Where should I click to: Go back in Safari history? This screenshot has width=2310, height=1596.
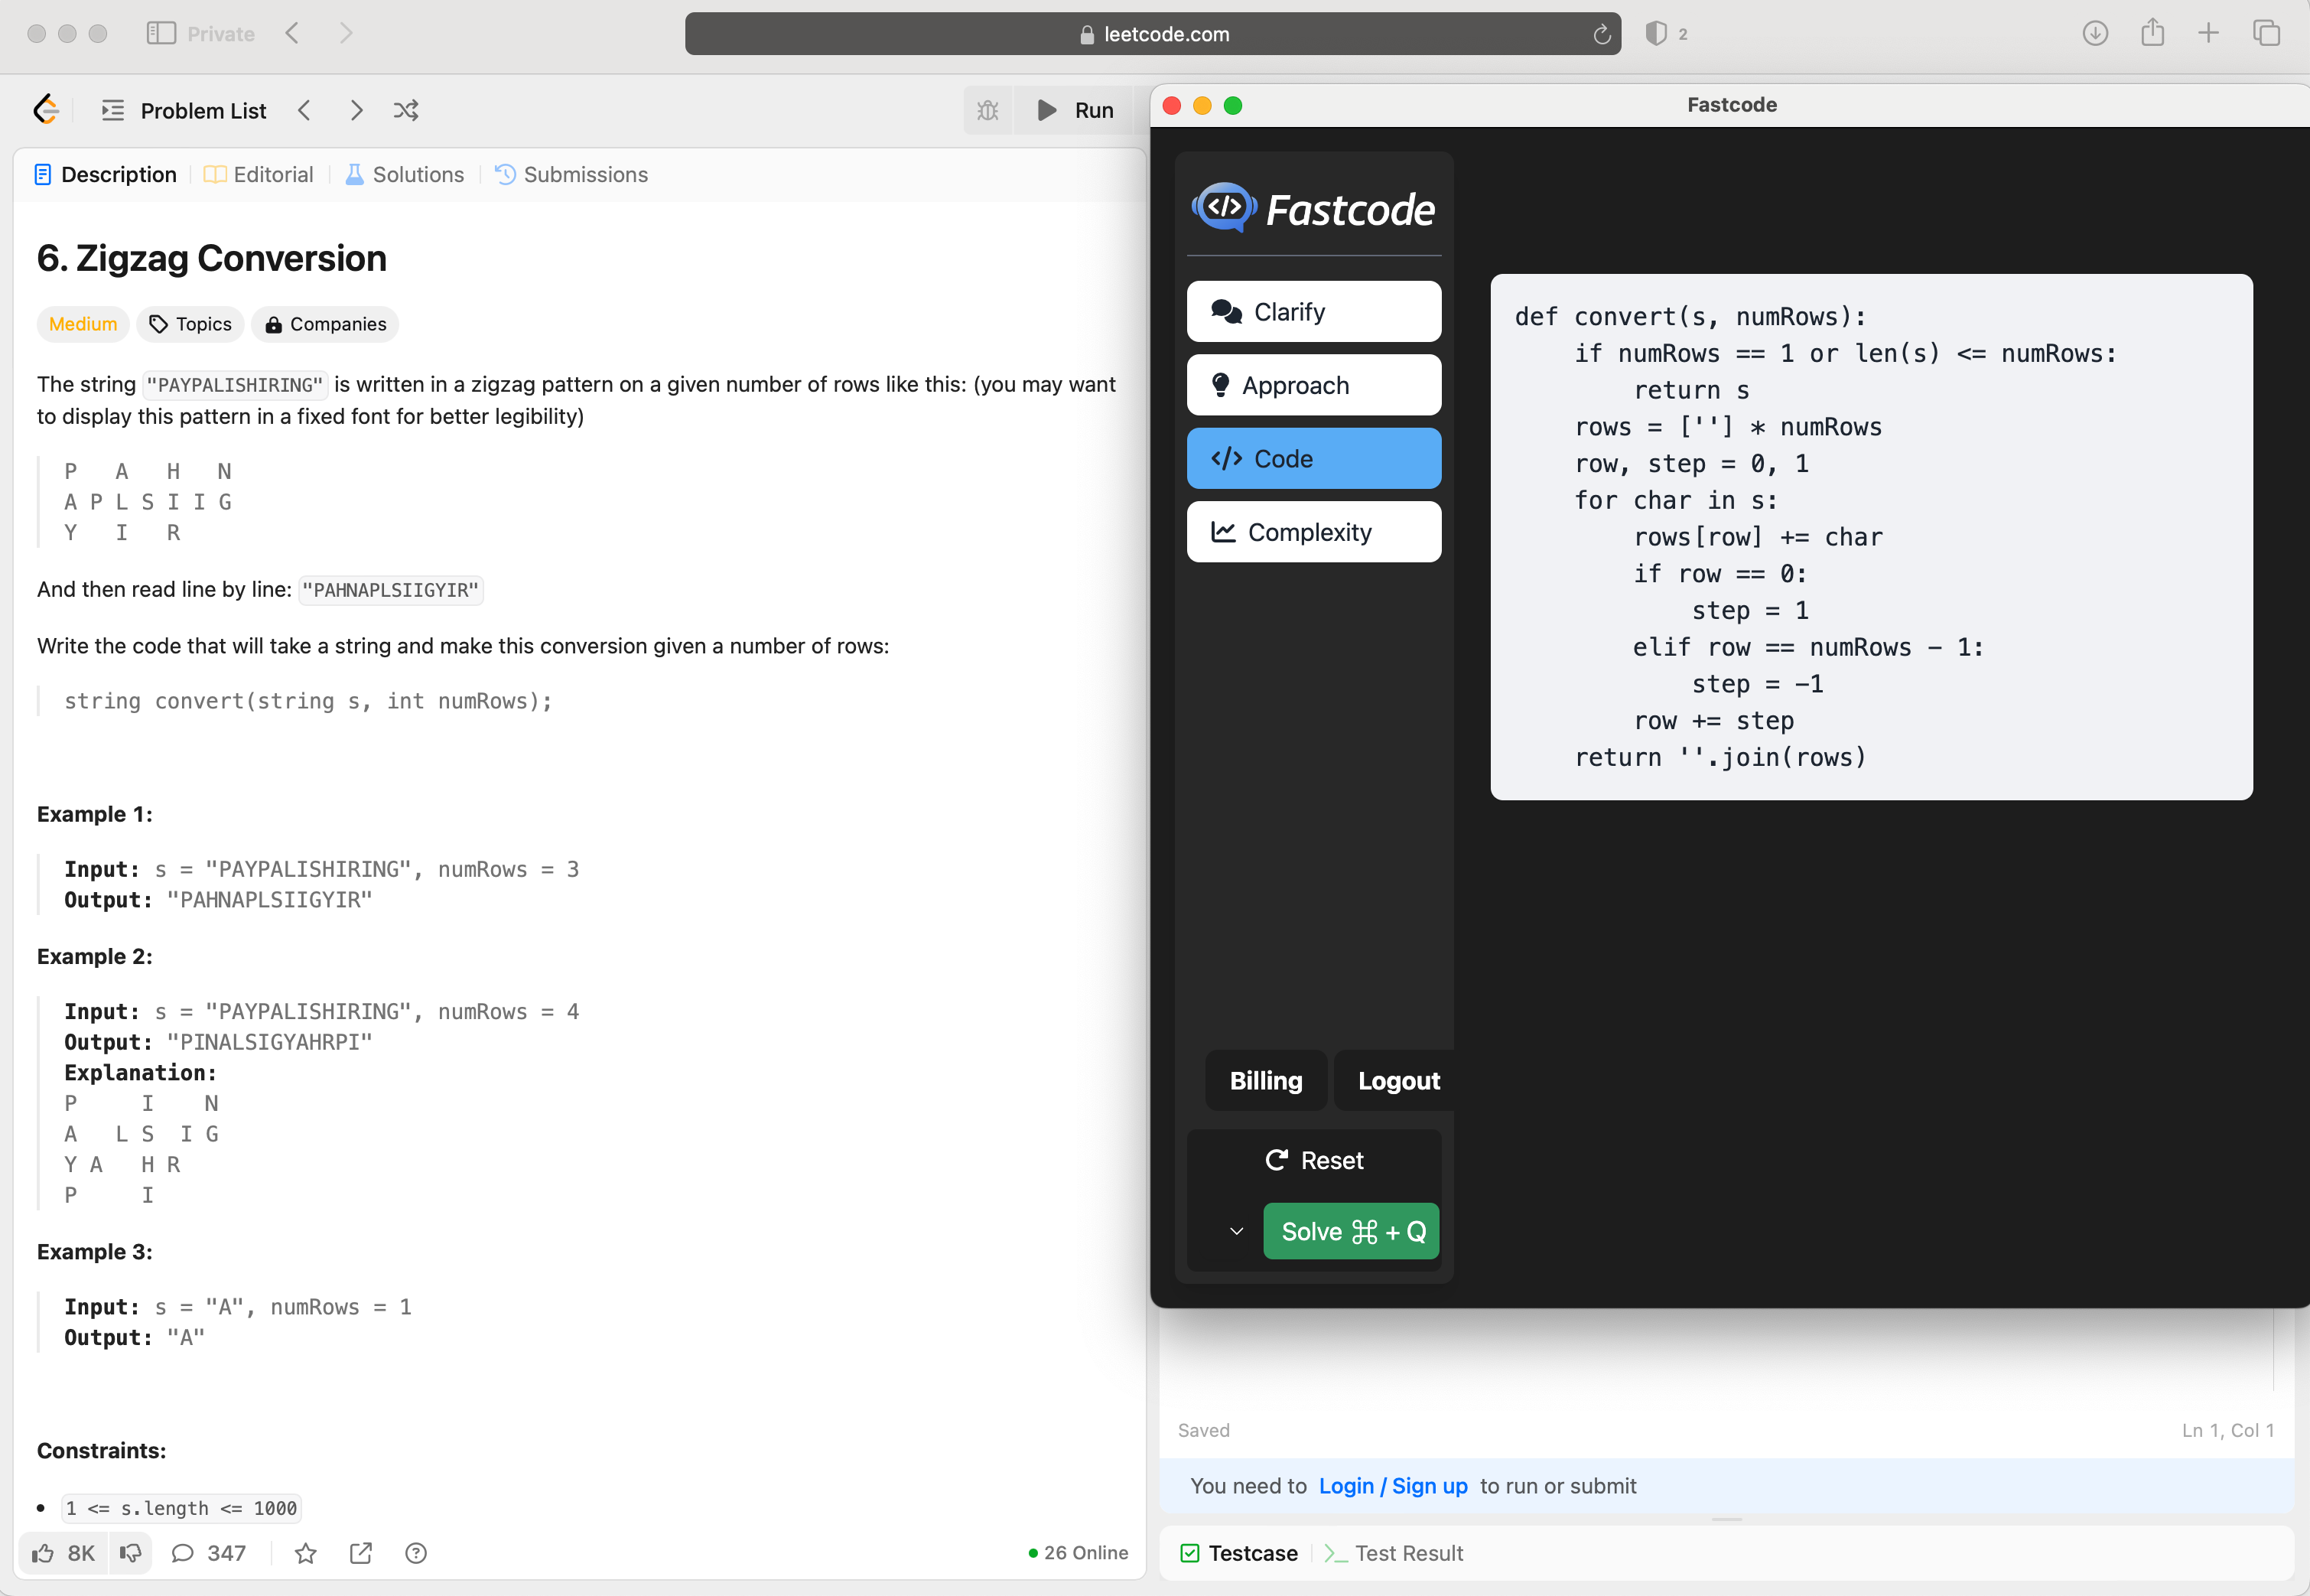(292, 34)
